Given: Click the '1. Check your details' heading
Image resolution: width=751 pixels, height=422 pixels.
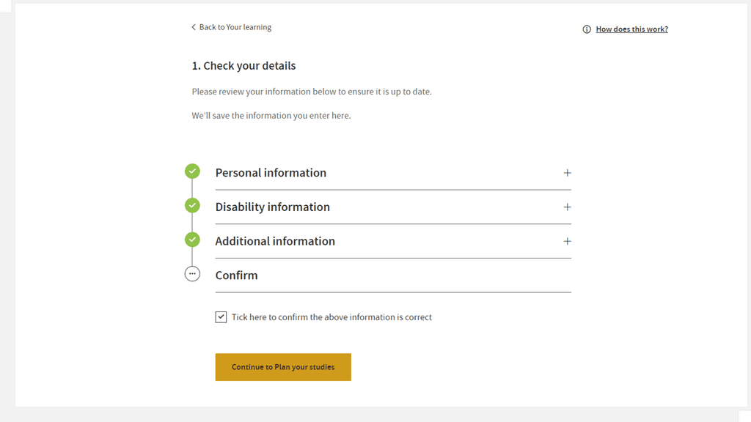Looking at the screenshot, I should click(243, 65).
